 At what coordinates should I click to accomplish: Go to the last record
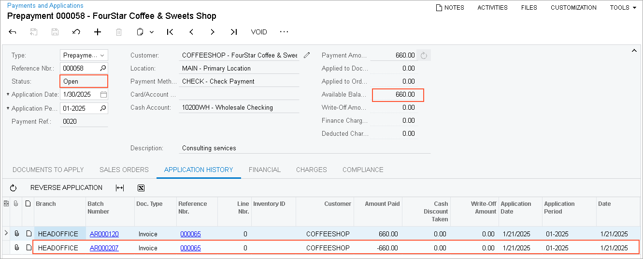tap(234, 32)
